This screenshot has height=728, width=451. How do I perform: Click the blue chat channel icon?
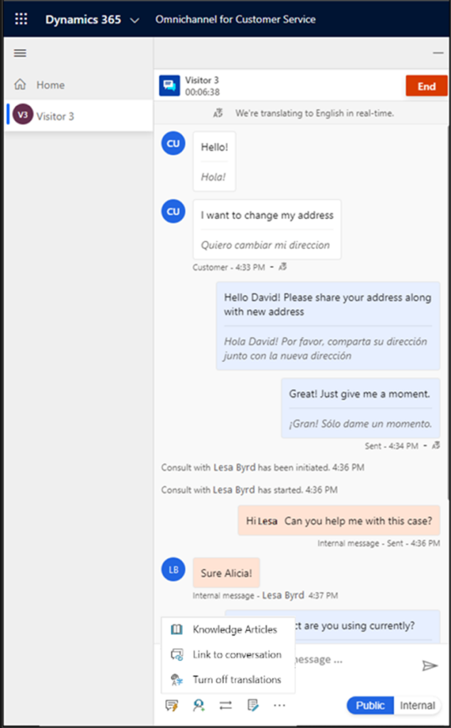169,85
